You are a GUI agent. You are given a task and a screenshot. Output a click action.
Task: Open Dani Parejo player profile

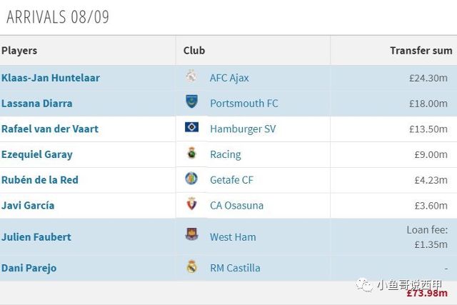pyautogui.click(x=29, y=269)
